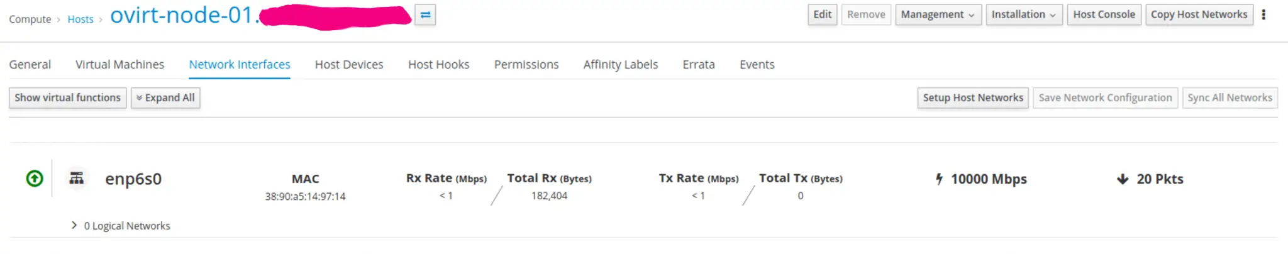Open the Installation dropdown
The height and width of the screenshot is (254, 1288).
click(1023, 15)
